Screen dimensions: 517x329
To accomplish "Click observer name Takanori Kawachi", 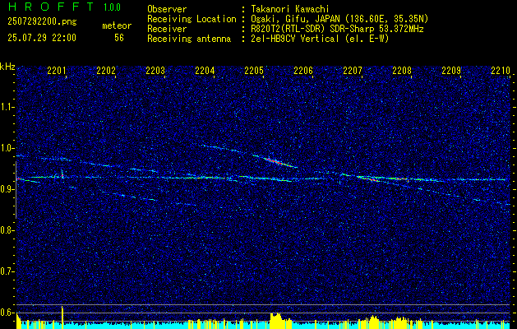I will point(289,10).
